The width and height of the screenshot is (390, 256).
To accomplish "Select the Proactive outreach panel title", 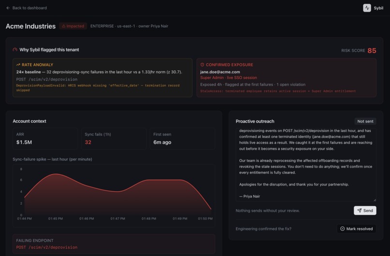I will click(x=255, y=121).
